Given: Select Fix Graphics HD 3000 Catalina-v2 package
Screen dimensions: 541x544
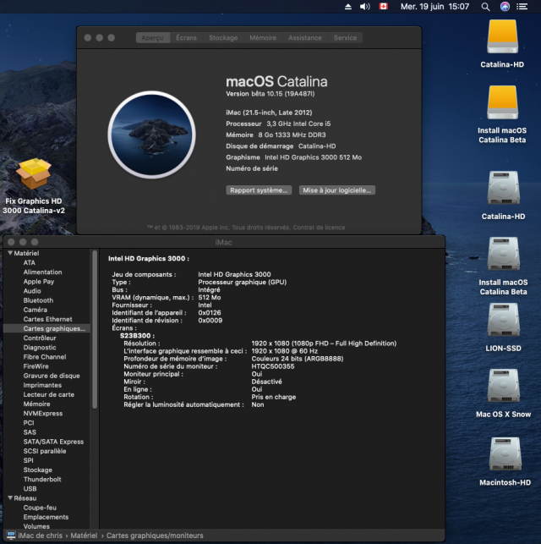Looking at the screenshot, I should (x=34, y=173).
